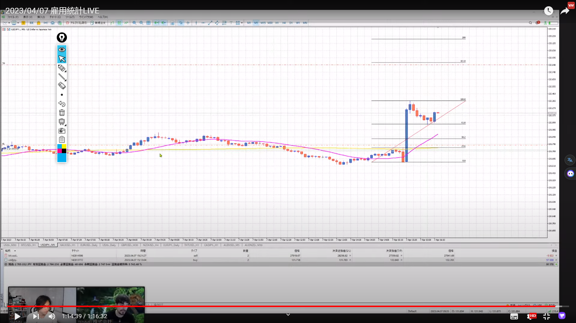Switch chart to W1 timeframe
Image resolution: width=576 pixels, height=323 pixels.
point(298,23)
